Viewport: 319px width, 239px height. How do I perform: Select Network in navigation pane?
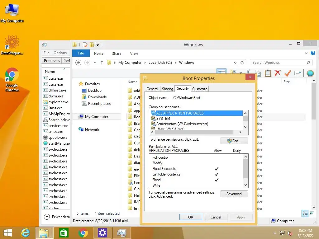(x=89, y=130)
